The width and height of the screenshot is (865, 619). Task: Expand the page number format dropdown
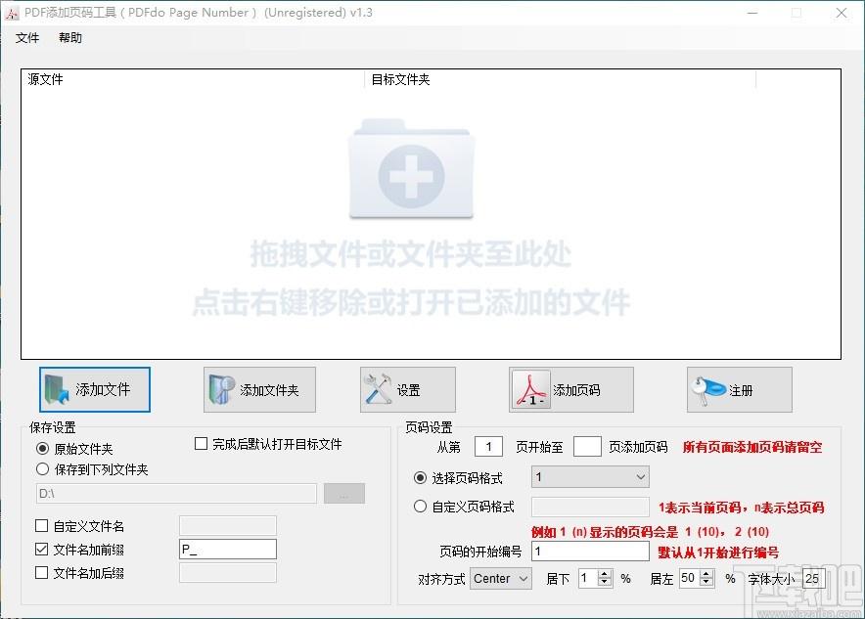(590, 477)
